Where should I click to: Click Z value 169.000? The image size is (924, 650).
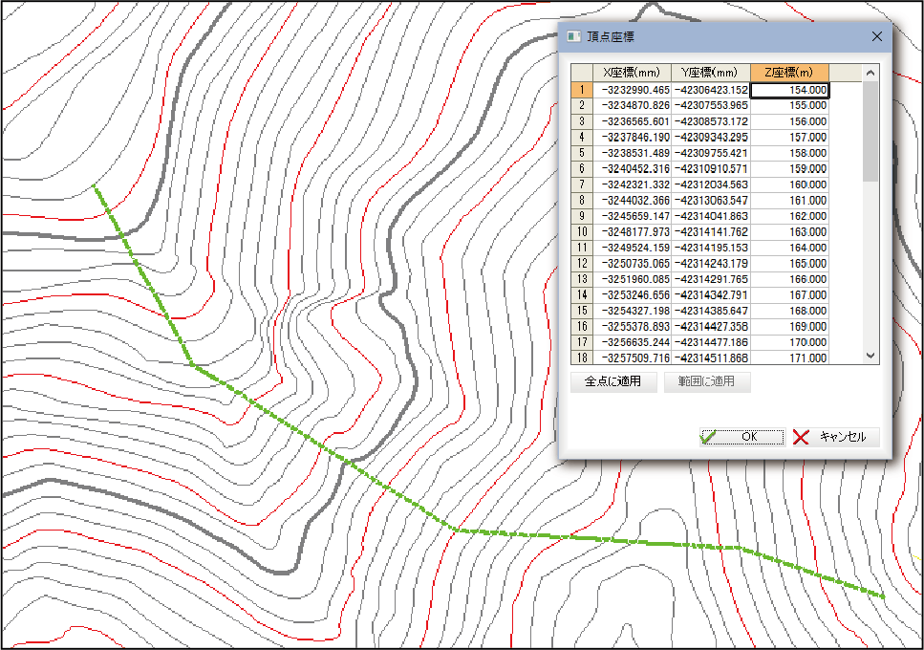coord(789,327)
